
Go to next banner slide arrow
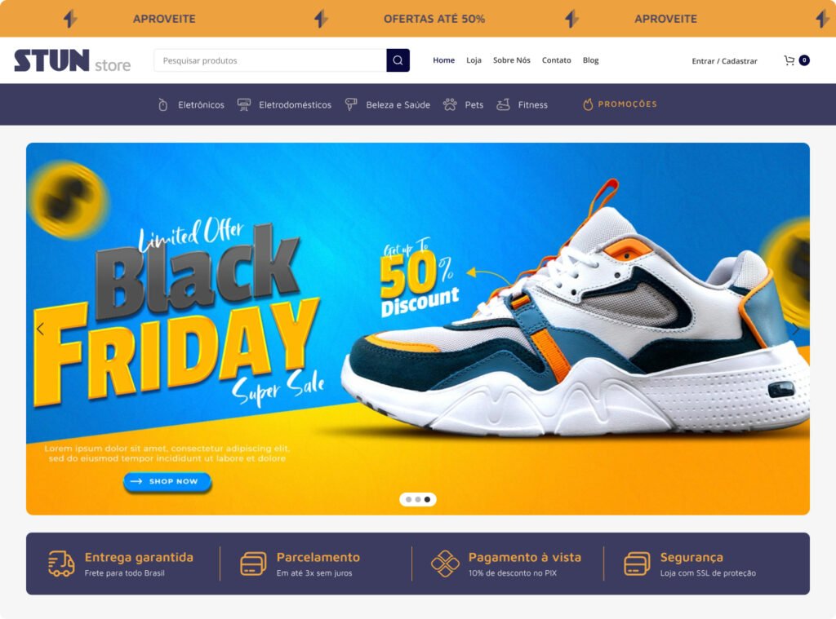pyautogui.click(x=795, y=329)
